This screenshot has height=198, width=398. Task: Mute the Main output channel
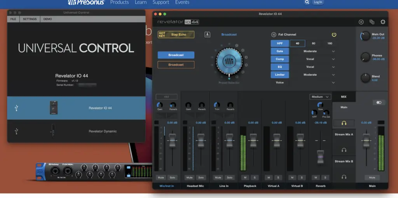coord(372,177)
